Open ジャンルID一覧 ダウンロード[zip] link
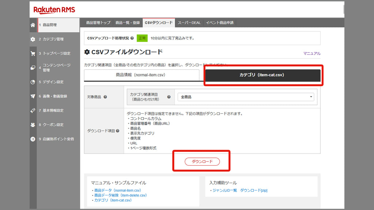 click(240, 190)
